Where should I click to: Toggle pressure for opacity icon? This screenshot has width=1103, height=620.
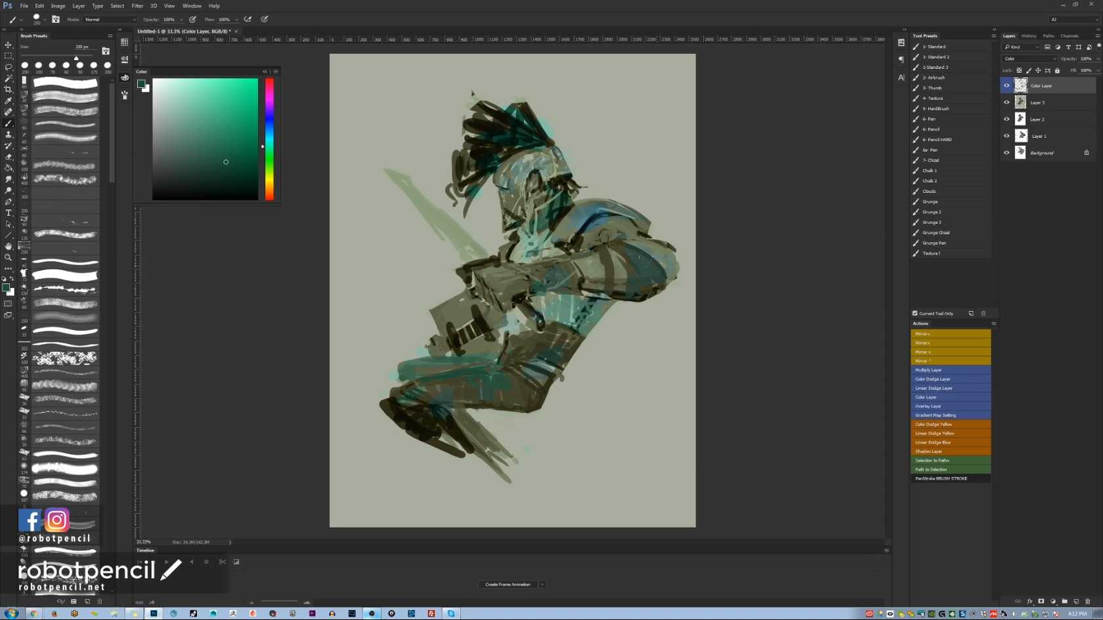[x=193, y=20]
